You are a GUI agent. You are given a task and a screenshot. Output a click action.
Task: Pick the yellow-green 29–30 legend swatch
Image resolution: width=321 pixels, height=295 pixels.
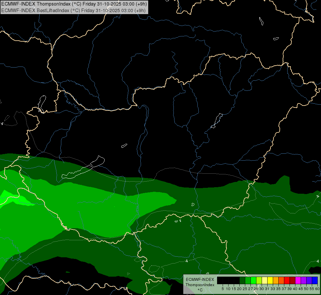(259, 280)
